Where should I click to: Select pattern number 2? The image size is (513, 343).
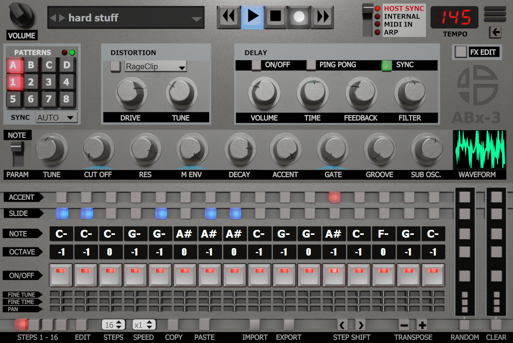tap(30, 82)
